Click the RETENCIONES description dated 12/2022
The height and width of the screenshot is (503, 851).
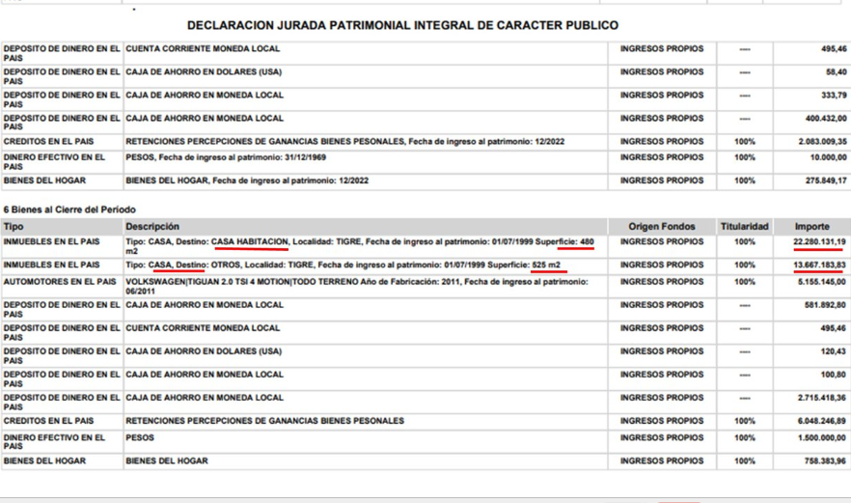[x=344, y=142]
